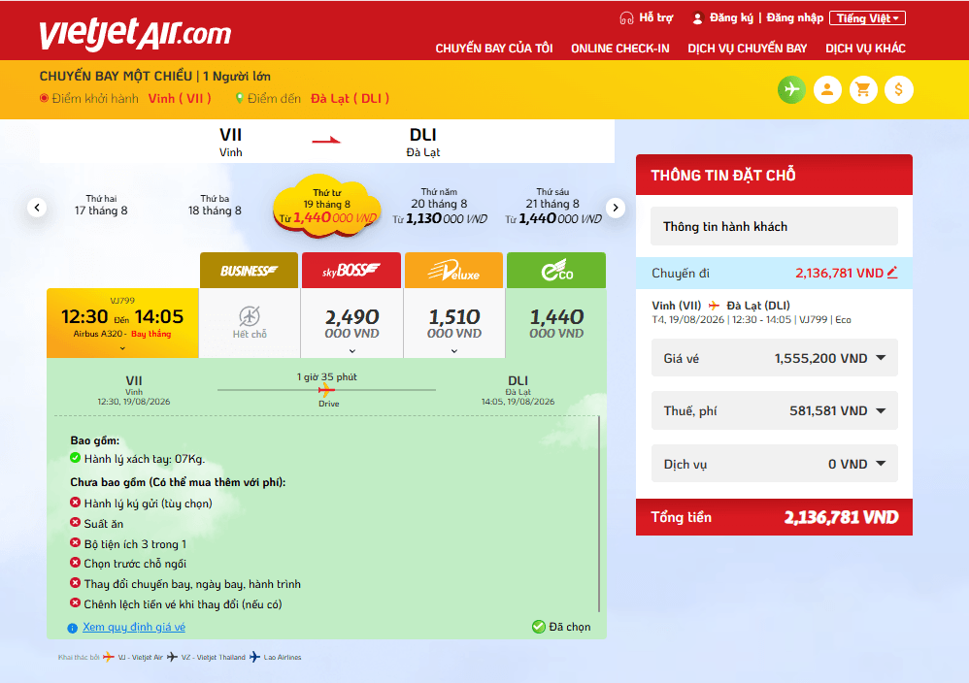
Task: Open the CHUYẾN BAY CỦA TÔI menu
Action: pos(494,49)
